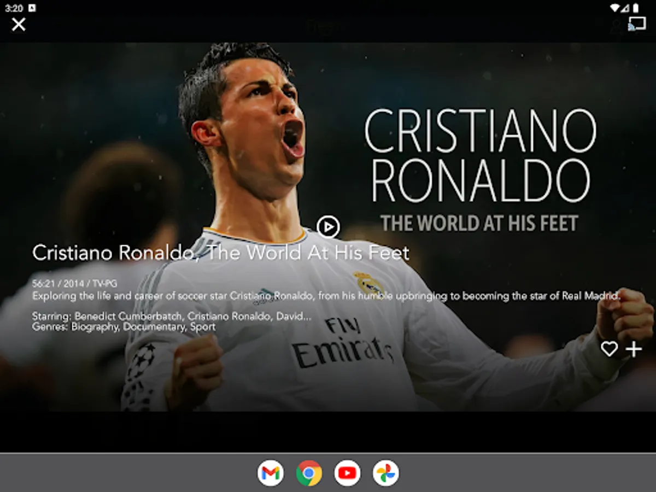Tap the notification icon beside the clock
This screenshot has width=656, height=492.
click(x=32, y=8)
